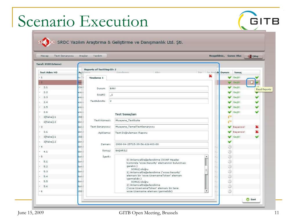Click the Geri back button
Image resolution: width=297 pixels, height=222 pixels.
251,200
